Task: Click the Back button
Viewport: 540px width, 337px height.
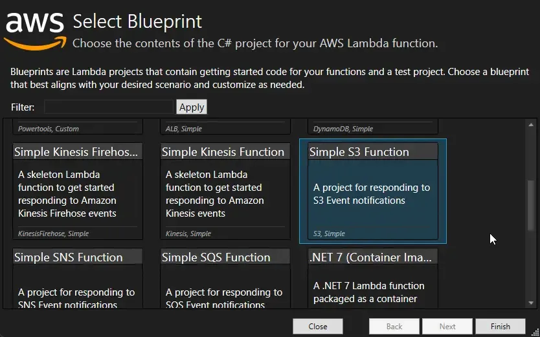Action: click(x=394, y=327)
